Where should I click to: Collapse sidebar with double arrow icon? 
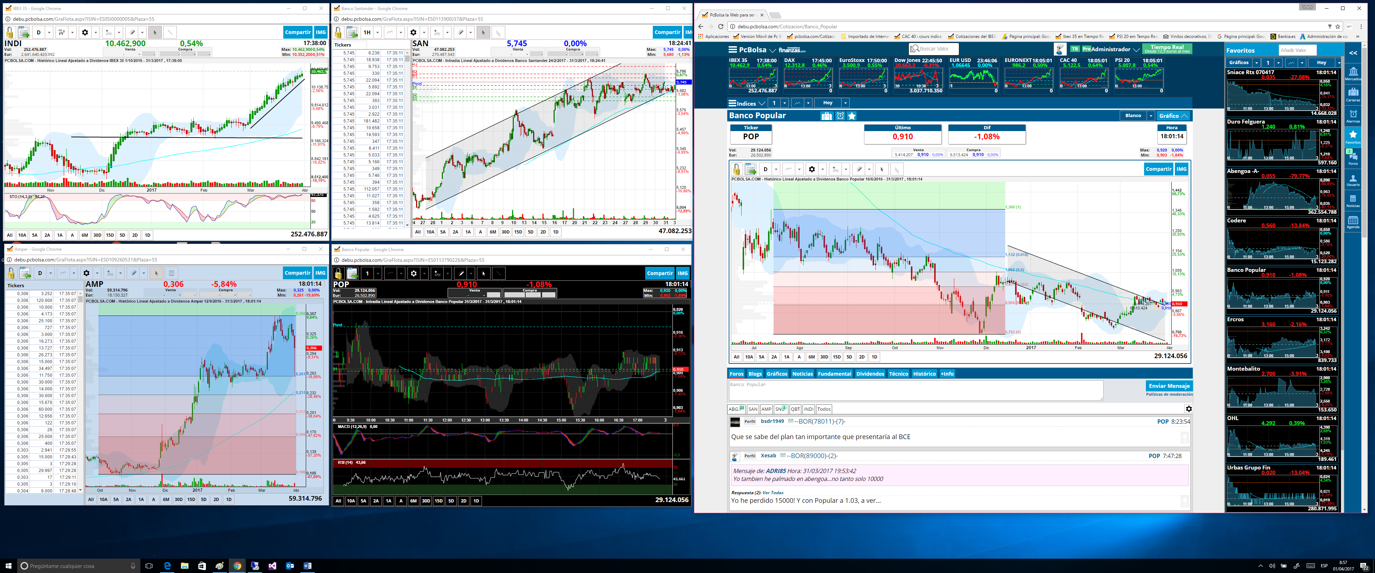point(1353,53)
